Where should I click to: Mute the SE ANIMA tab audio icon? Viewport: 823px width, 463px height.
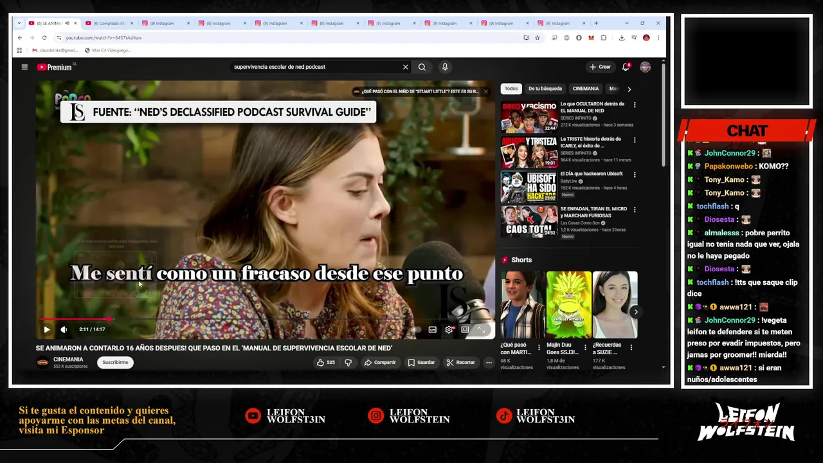(x=67, y=23)
